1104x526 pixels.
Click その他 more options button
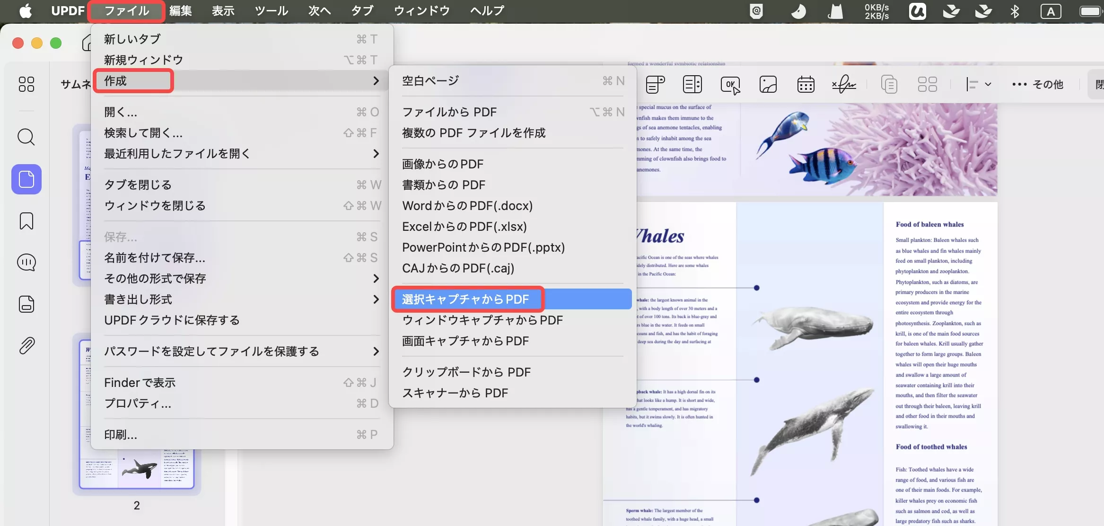pyautogui.click(x=1038, y=85)
